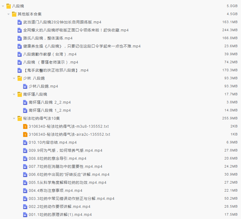The width and height of the screenshot is (241, 219).
Task: Select 【鬼手武醫的扶正祛邪八段錦】.mp4 file name
Action: point(56,70)
